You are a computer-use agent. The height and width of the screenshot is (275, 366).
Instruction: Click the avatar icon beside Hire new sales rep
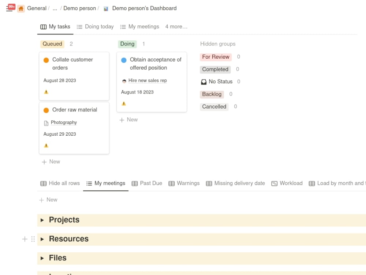[124, 81]
